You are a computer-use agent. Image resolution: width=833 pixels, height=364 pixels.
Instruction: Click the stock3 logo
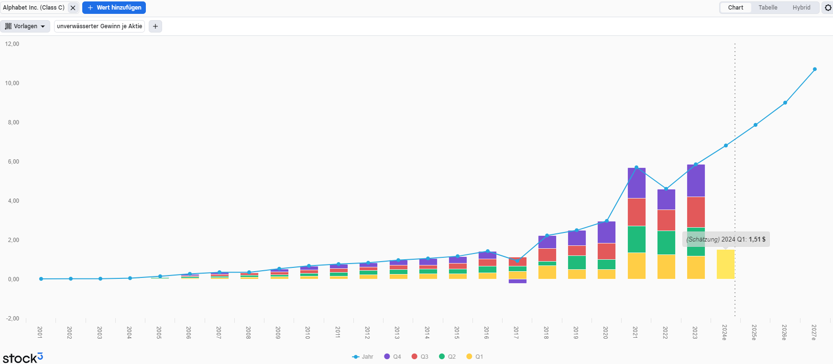coord(22,358)
